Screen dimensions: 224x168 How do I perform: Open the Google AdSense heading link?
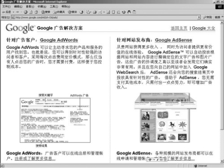click(173, 40)
